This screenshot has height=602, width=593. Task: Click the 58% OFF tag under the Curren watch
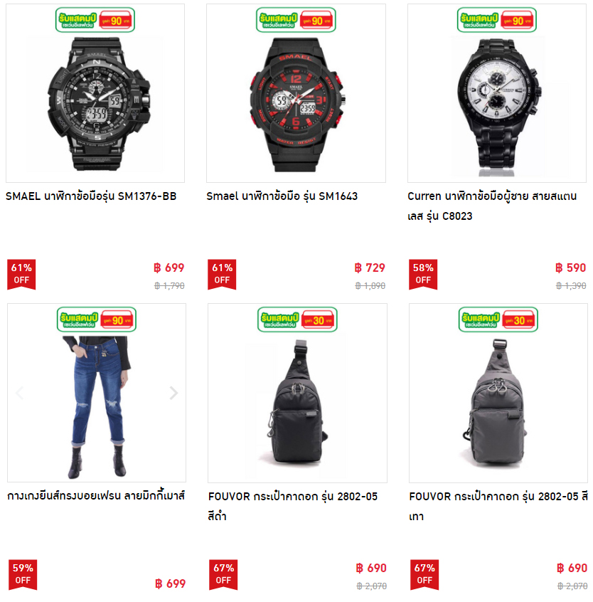(423, 274)
